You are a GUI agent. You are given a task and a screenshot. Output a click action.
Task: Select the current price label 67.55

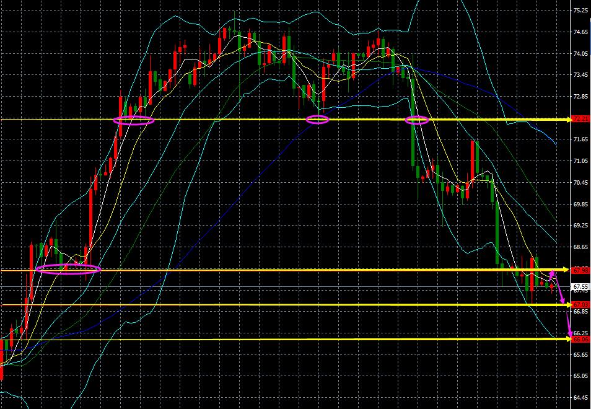click(580, 286)
